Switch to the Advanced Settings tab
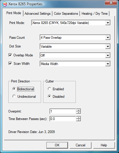 (38, 14)
